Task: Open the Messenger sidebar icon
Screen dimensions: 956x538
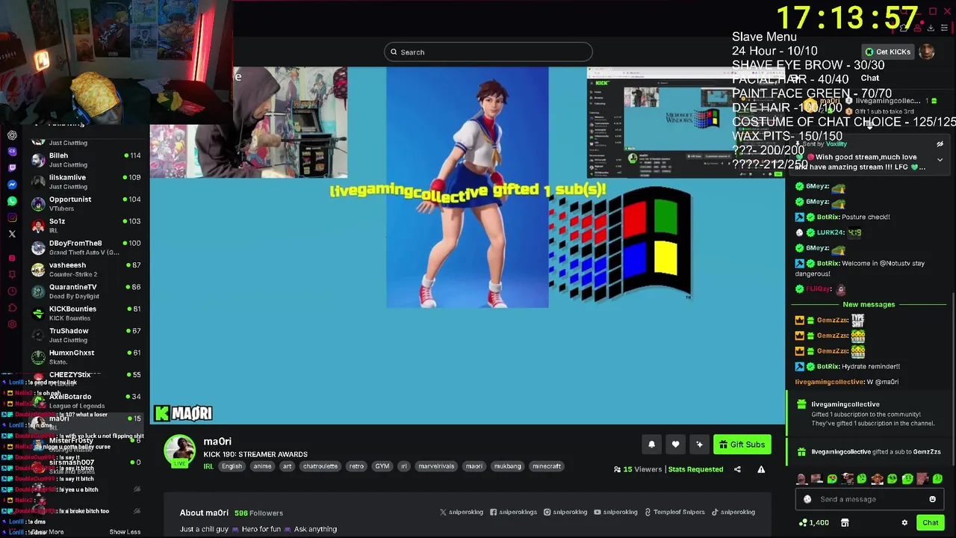Action: click(x=12, y=185)
